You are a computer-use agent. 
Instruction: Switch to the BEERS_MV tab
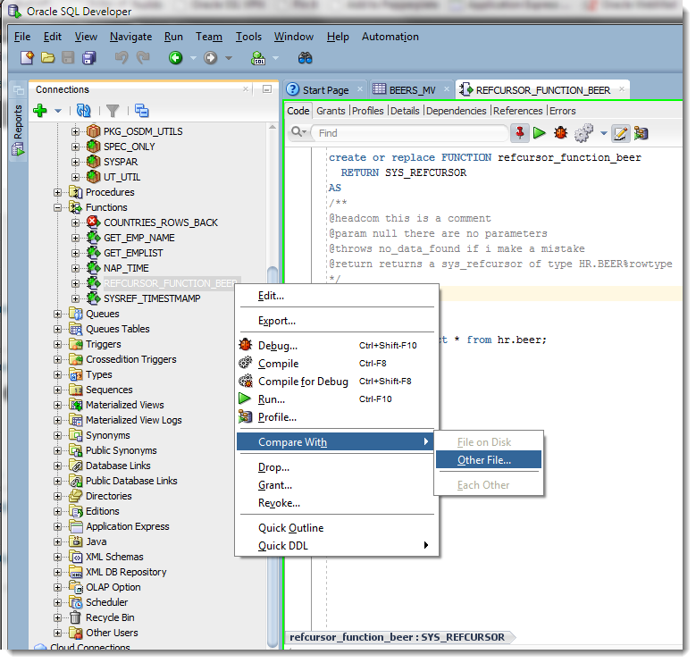(413, 90)
